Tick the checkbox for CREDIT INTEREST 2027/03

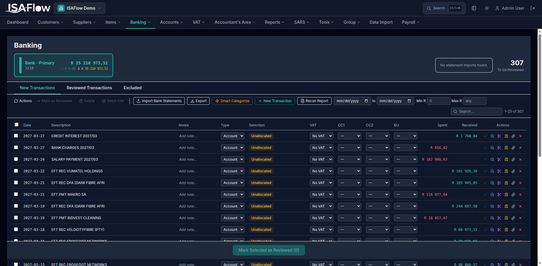point(16,136)
